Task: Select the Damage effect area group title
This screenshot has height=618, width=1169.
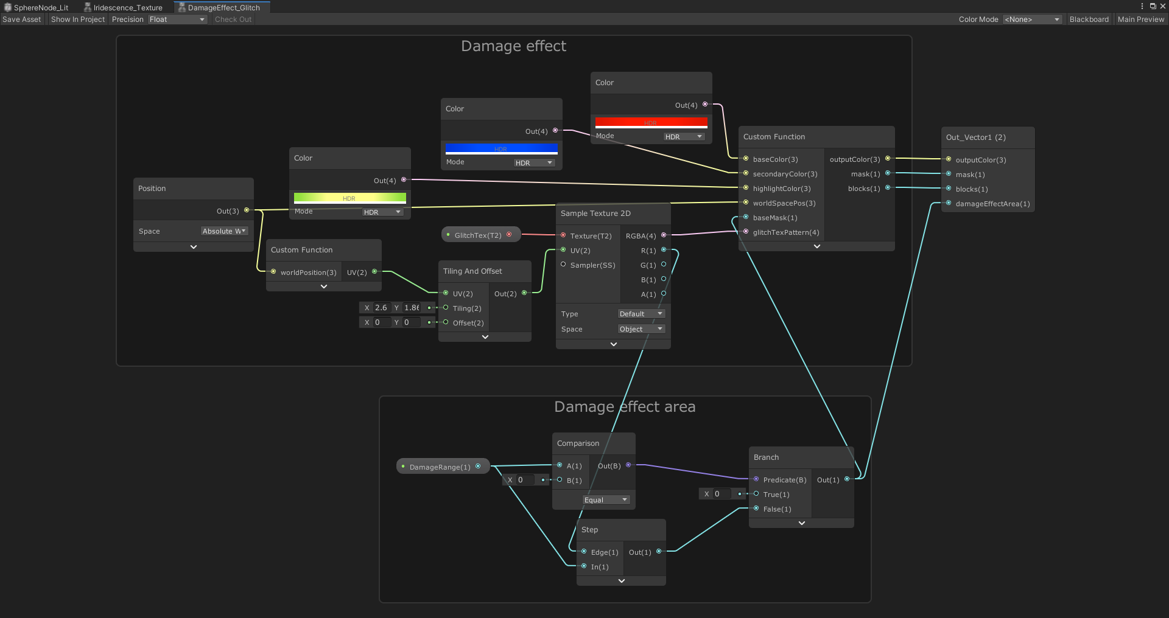Action: [625, 407]
